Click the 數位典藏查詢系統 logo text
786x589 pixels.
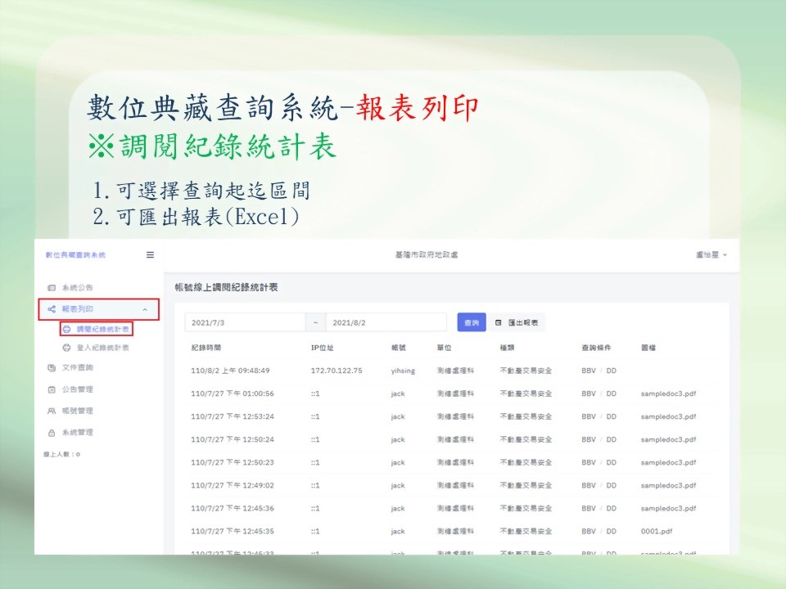click(x=76, y=254)
